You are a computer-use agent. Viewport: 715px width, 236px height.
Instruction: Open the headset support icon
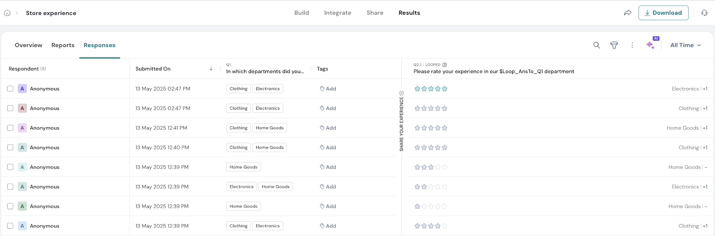click(x=704, y=13)
